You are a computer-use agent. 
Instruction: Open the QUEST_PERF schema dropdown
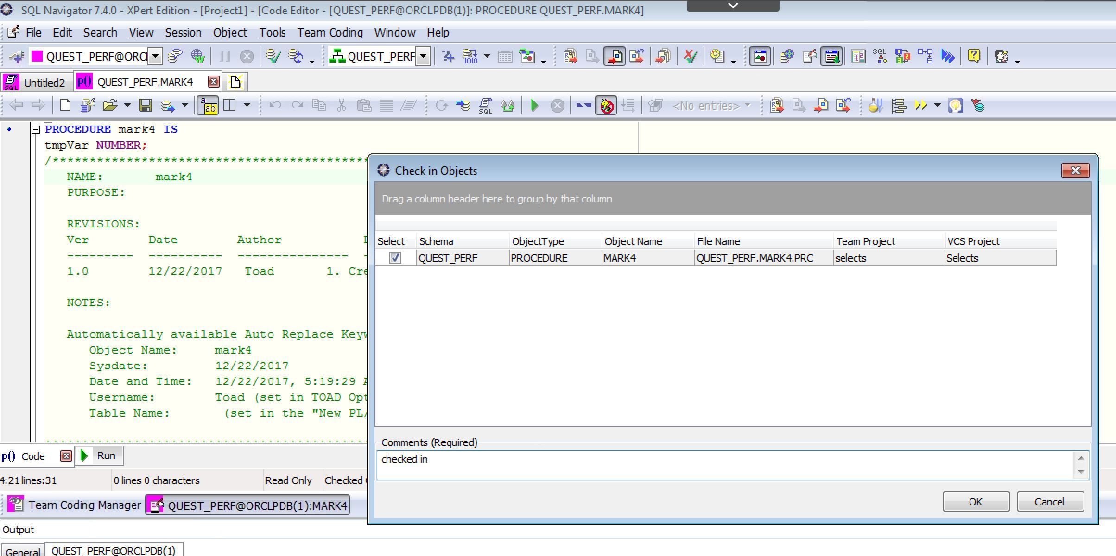[x=423, y=57]
